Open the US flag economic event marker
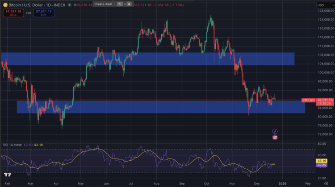 point(275,138)
